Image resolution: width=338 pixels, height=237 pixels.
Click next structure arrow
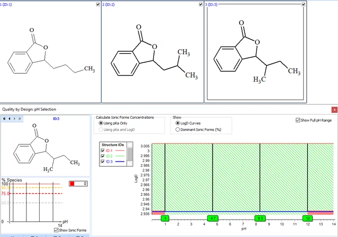coord(14,118)
